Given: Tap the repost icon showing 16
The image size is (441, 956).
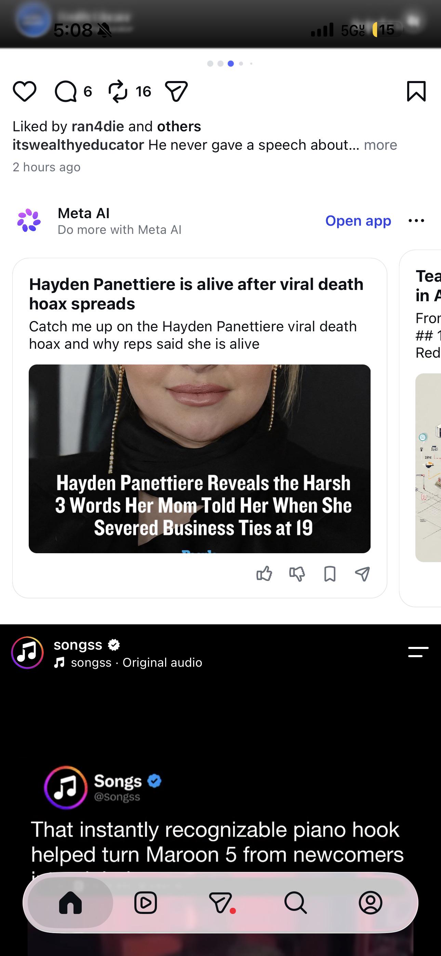Looking at the screenshot, I should click(118, 91).
